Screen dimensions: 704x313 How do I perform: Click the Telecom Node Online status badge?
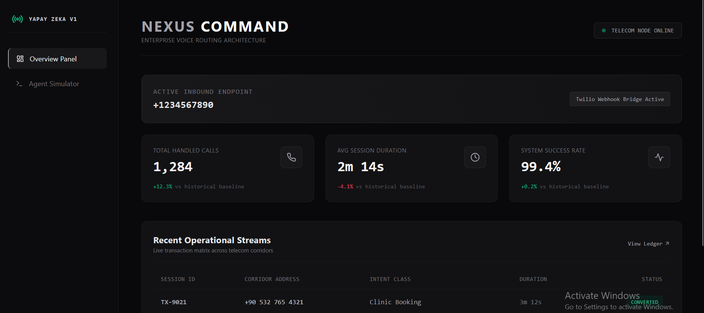pyautogui.click(x=638, y=30)
